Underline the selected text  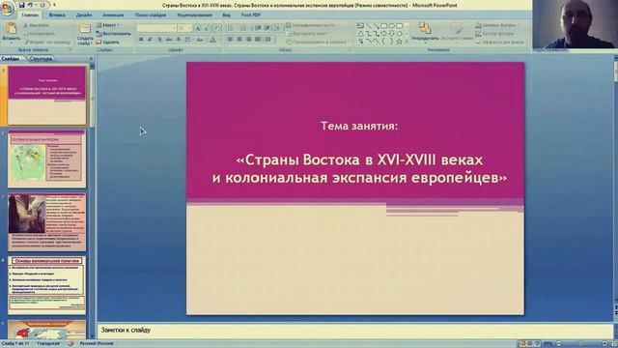click(x=159, y=40)
